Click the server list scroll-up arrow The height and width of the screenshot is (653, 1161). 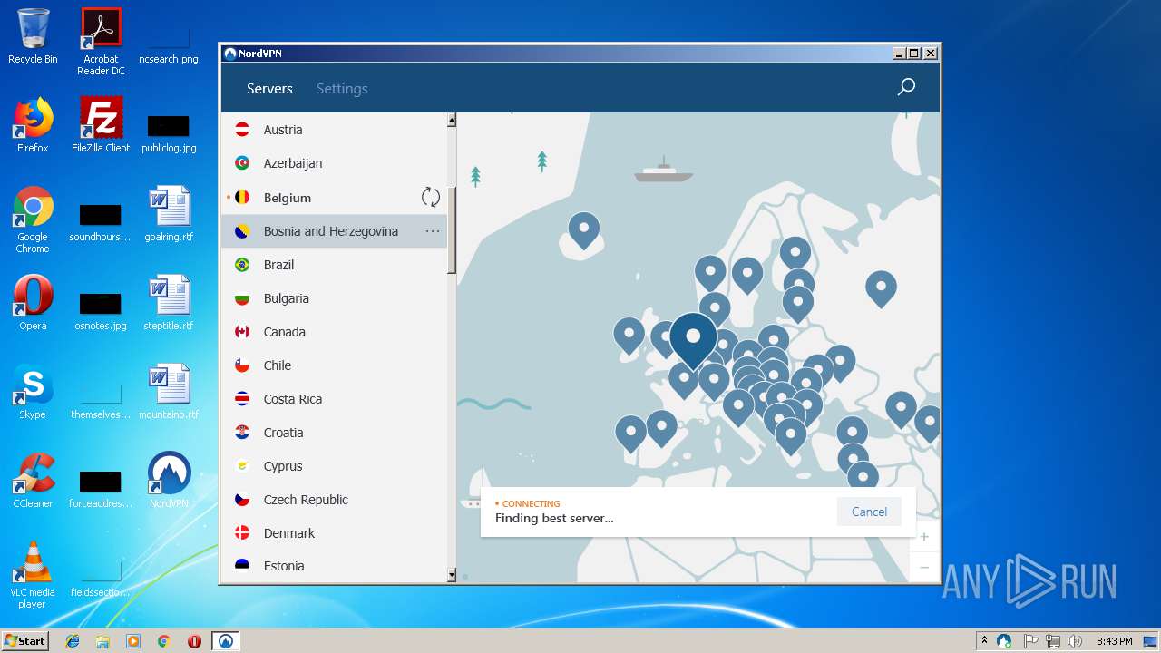[x=452, y=120]
